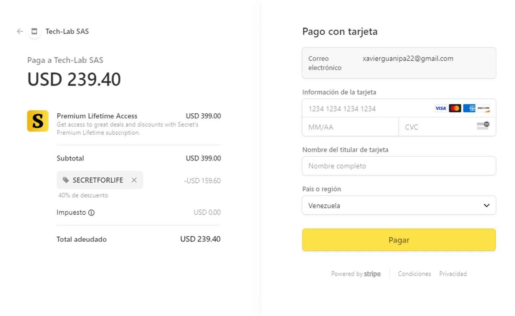This screenshot has width=515, height=316.
Task: Click the SECRETFORLIFE promo tag icon
Action: 66,180
